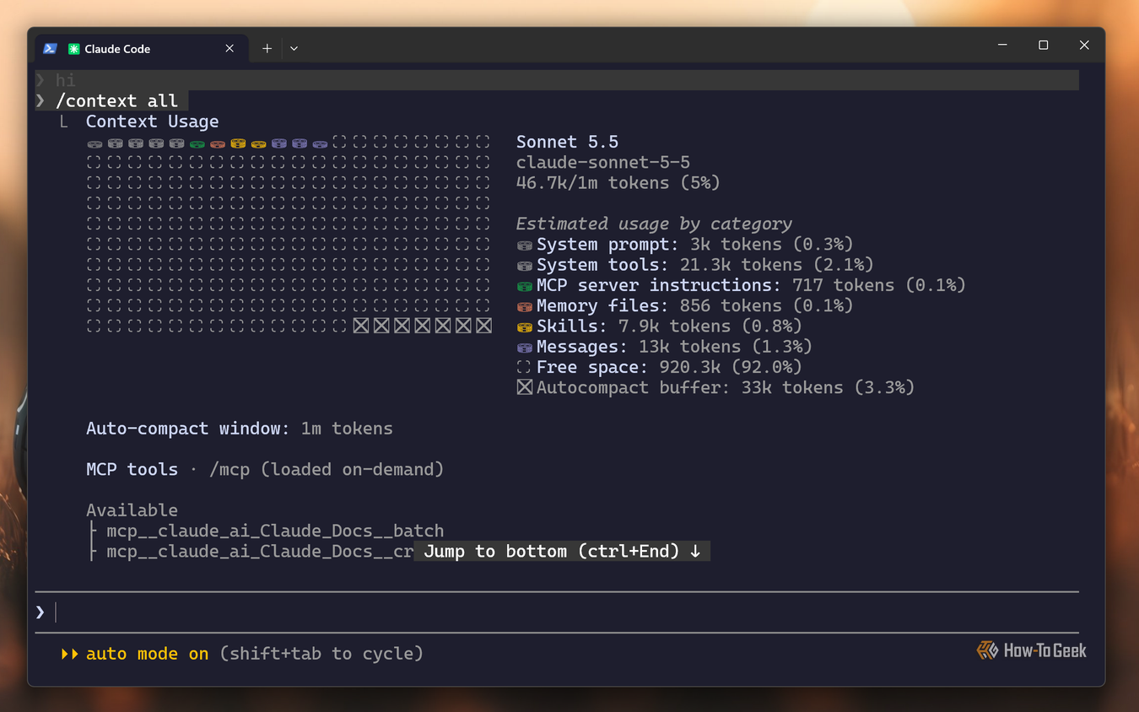Click the green MCP block in usage grid
The height and width of the screenshot is (712, 1139).
197,143
